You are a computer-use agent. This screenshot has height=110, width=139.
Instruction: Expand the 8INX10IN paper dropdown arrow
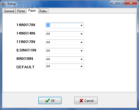pyautogui.click(x=81, y=59)
